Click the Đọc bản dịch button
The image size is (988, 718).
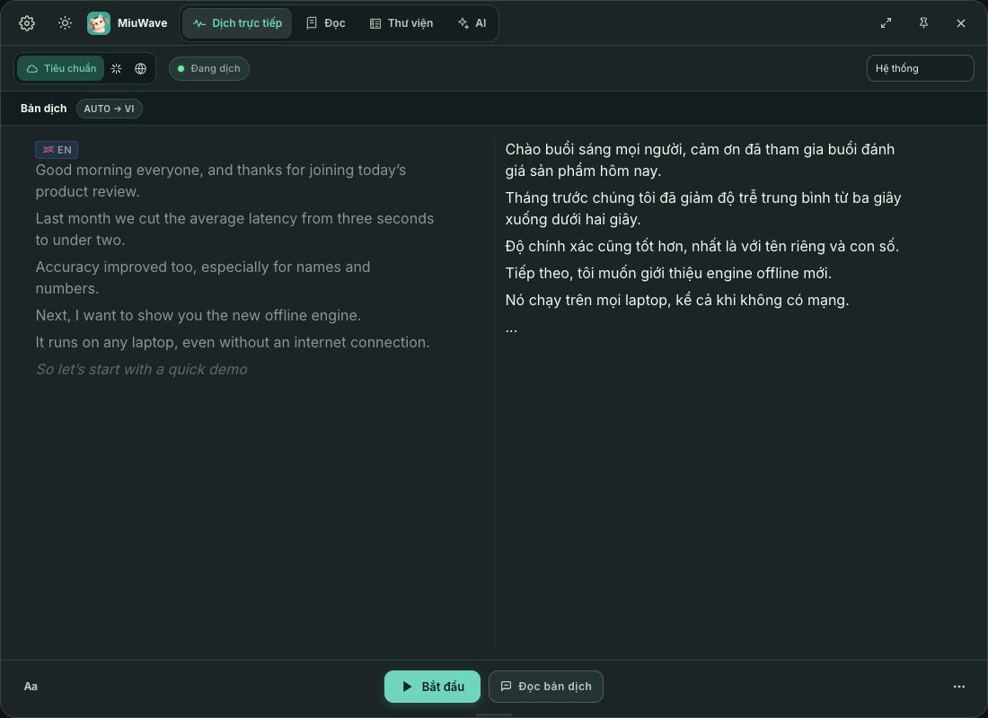pyautogui.click(x=546, y=687)
